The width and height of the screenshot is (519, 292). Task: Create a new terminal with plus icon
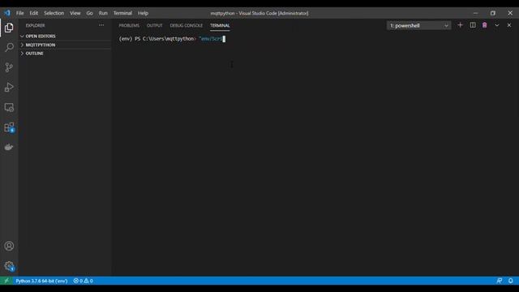pyautogui.click(x=460, y=25)
